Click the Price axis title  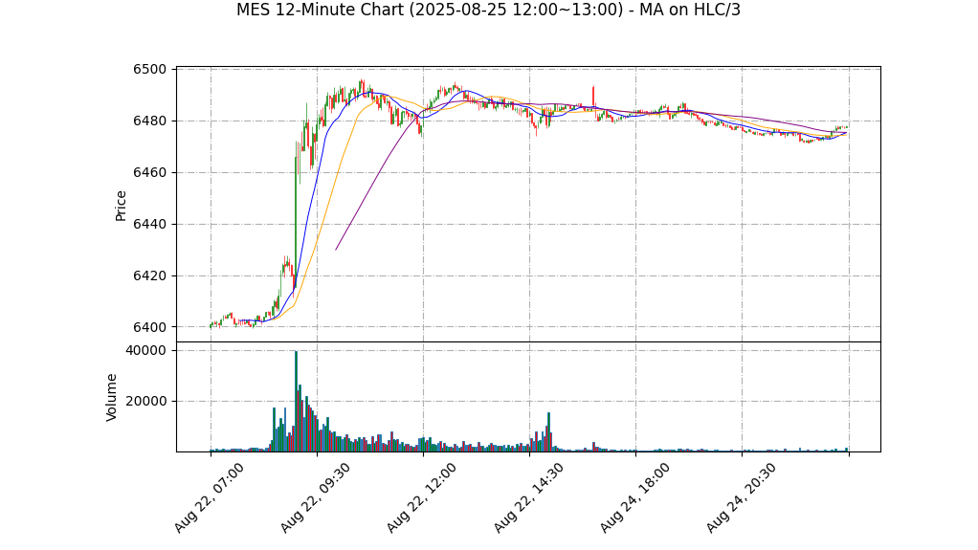tap(121, 206)
